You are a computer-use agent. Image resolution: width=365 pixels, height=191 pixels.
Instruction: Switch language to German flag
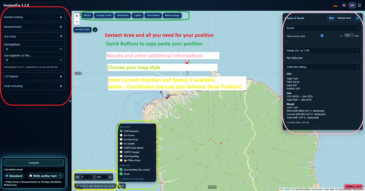point(336,5)
